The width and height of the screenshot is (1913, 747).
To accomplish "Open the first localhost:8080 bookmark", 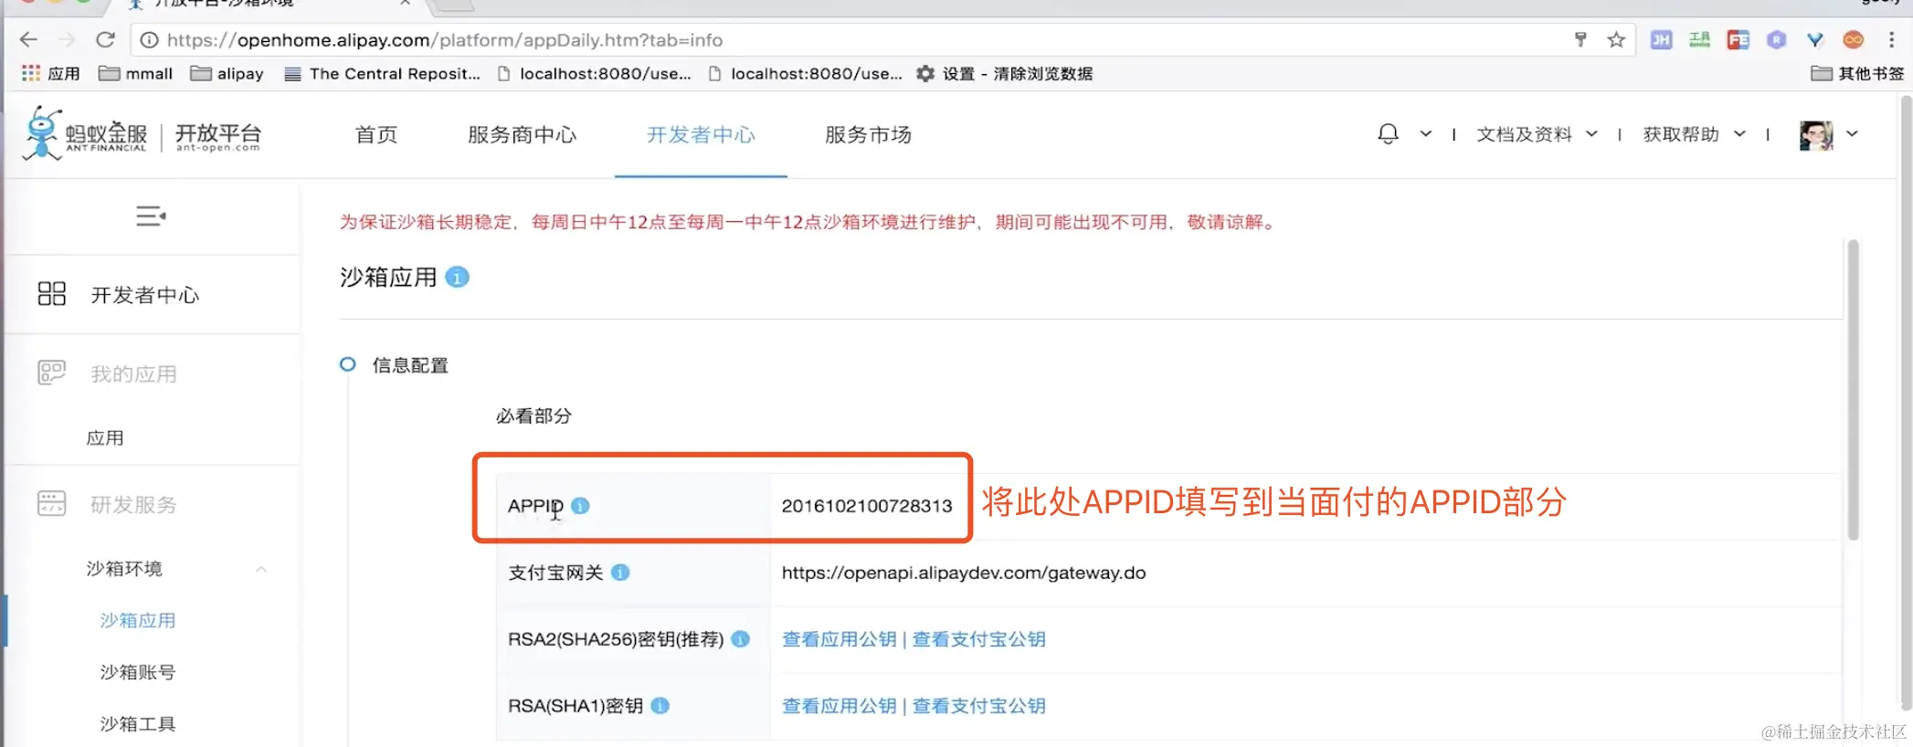I will pyautogui.click(x=595, y=73).
